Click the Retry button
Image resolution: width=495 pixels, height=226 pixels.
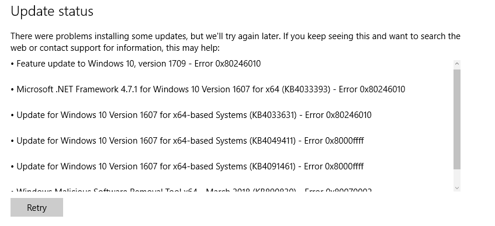tap(37, 207)
